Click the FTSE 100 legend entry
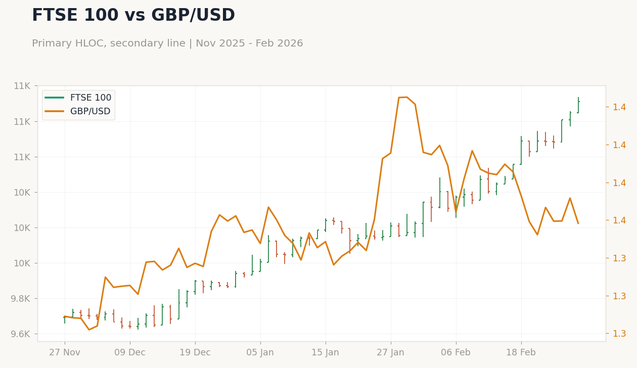 [x=78, y=98]
